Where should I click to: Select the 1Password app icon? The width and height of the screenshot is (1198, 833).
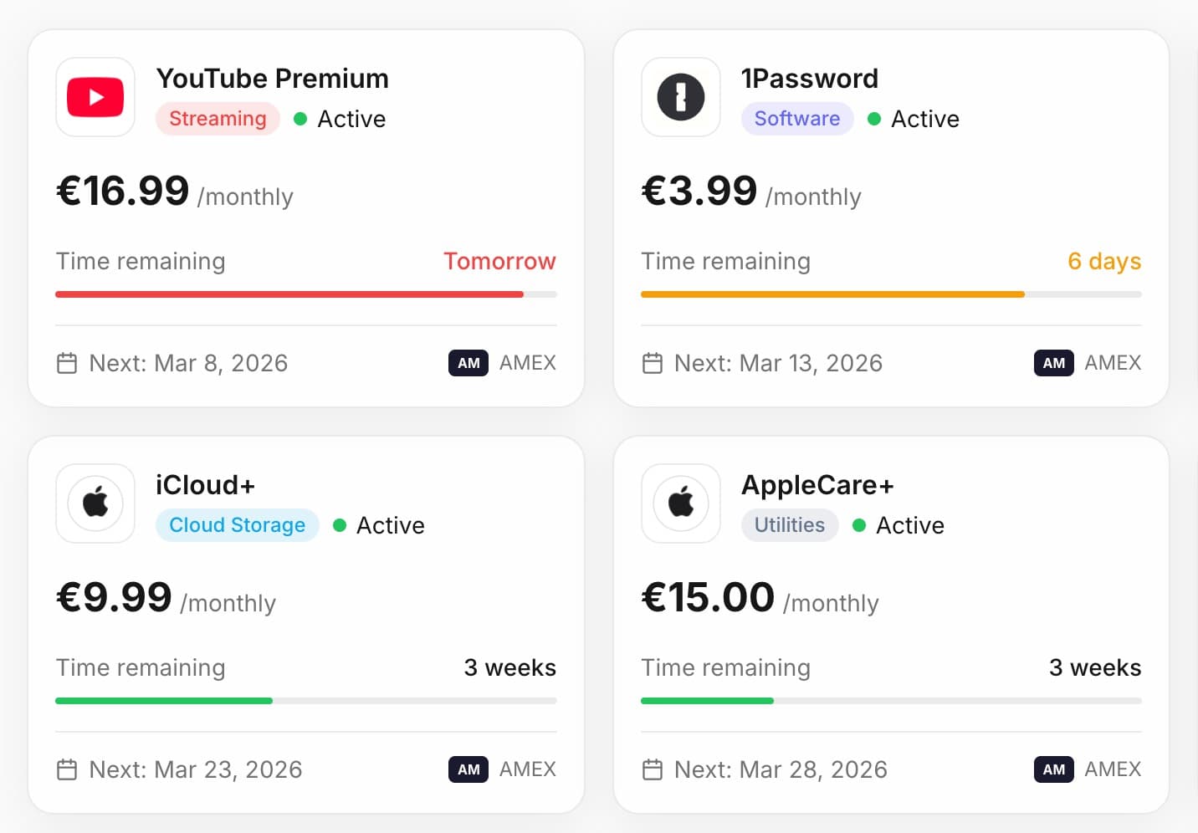pyautogui.click(x=680, y=97)
